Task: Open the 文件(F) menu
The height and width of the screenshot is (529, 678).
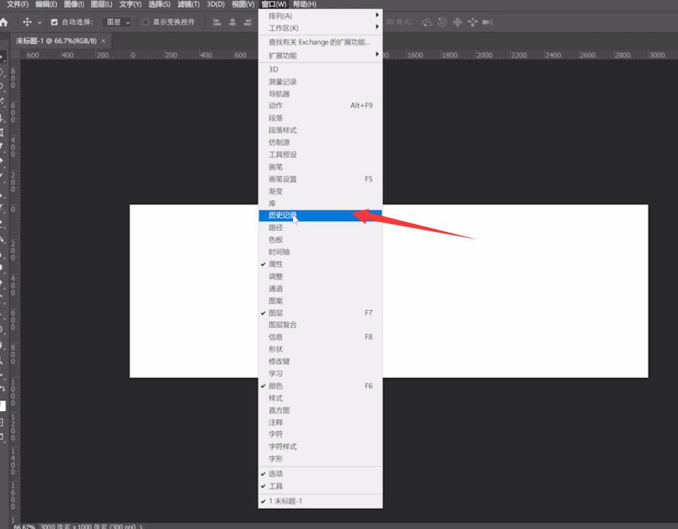Action: point(17,4)
